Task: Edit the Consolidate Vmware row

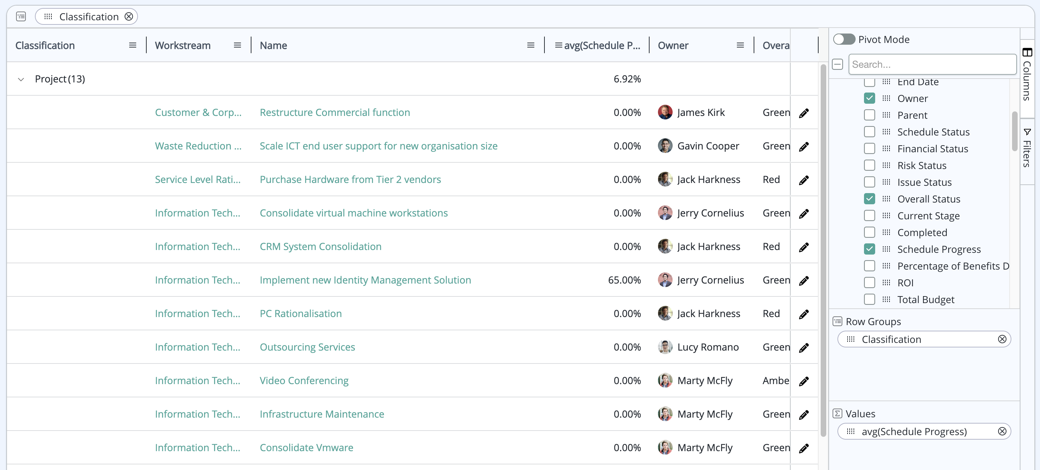Action: pyautogui.click(x=804, y=448)
